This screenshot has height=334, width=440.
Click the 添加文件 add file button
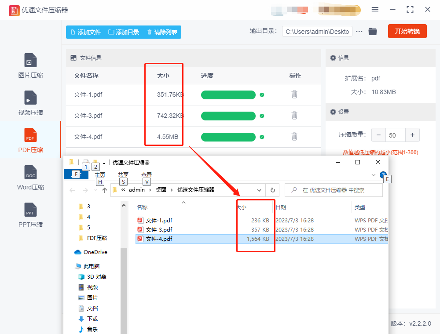tap(86, 32)
